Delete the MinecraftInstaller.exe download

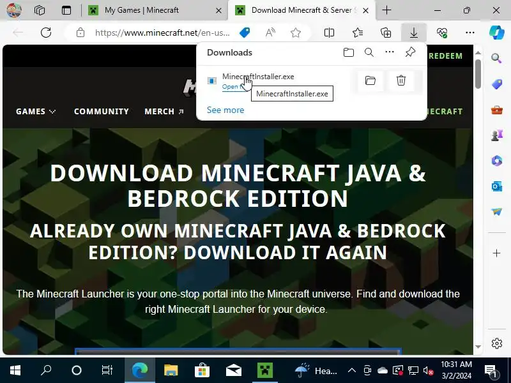401,80
